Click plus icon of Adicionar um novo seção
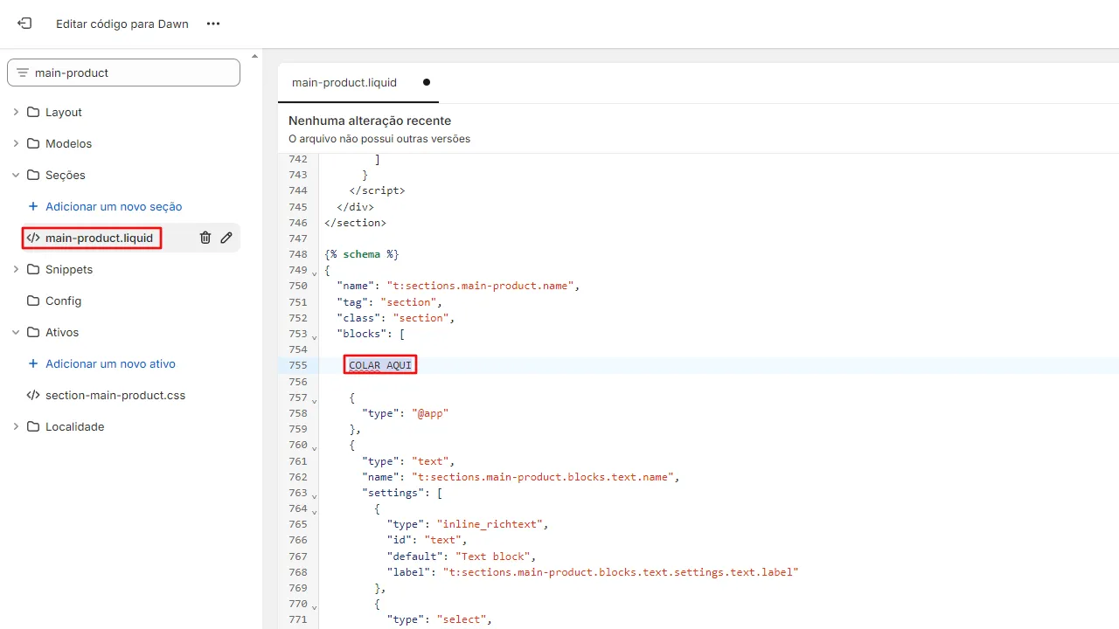1119x629 pixels. (33, 206)
